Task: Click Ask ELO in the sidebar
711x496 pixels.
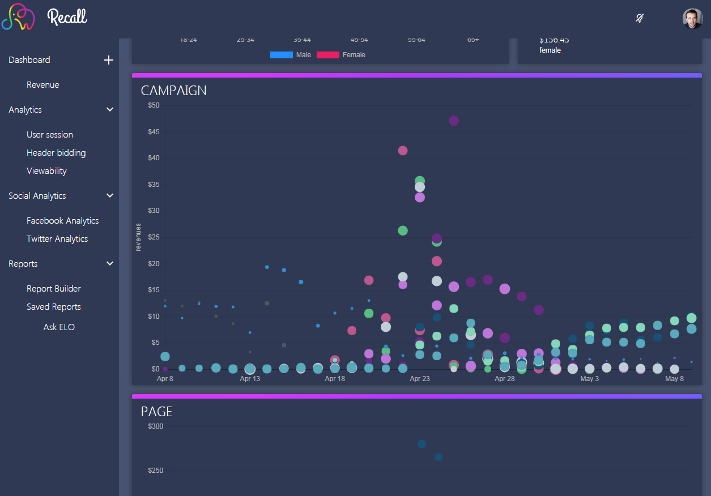Action: coord(59,327)
